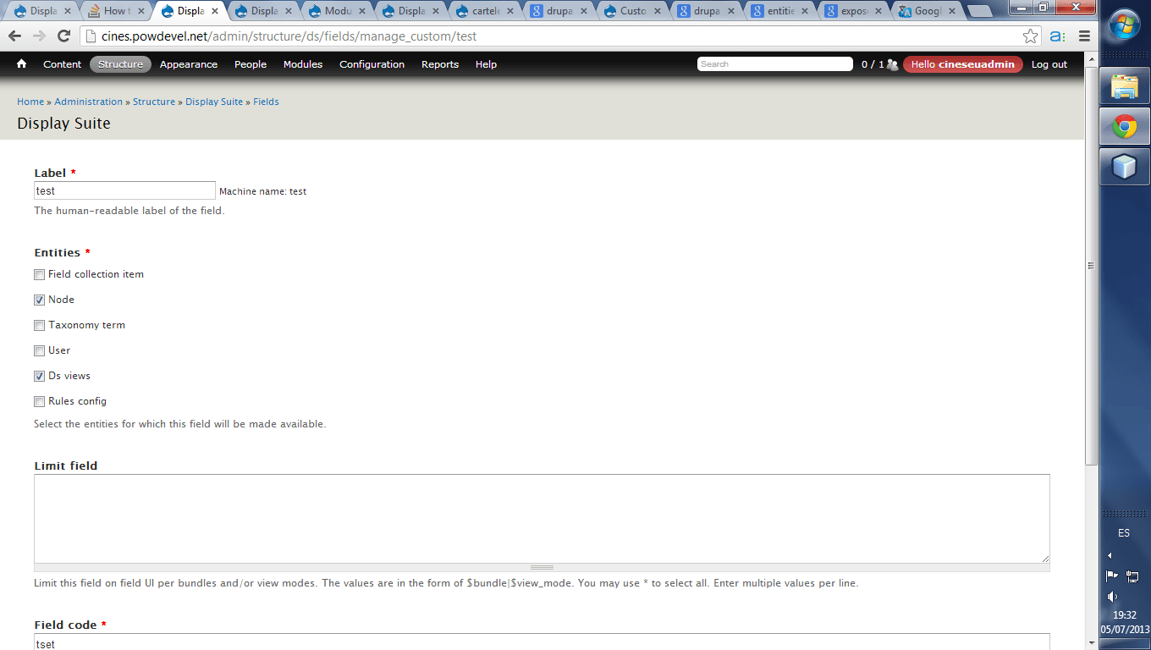Switch to the 'Modu' browser tab
Viewport: 1151px width, 650px height.
(337, 11)
